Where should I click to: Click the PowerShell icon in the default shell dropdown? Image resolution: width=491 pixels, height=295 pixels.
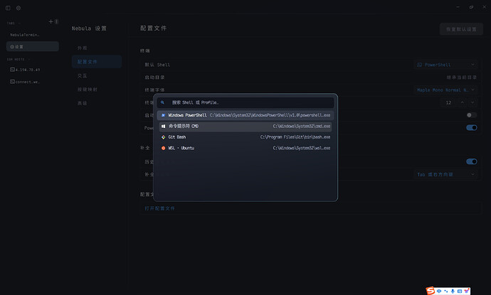coord(420,65)
